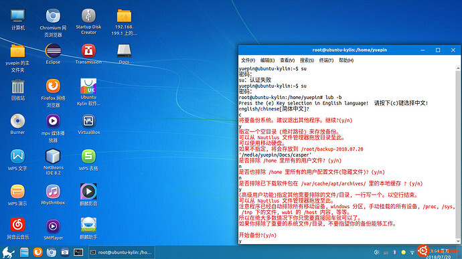This screenshot has width=462, height=259.
Task: Open 文件(F) menu in terminal
Action: (x=248, y=60)
